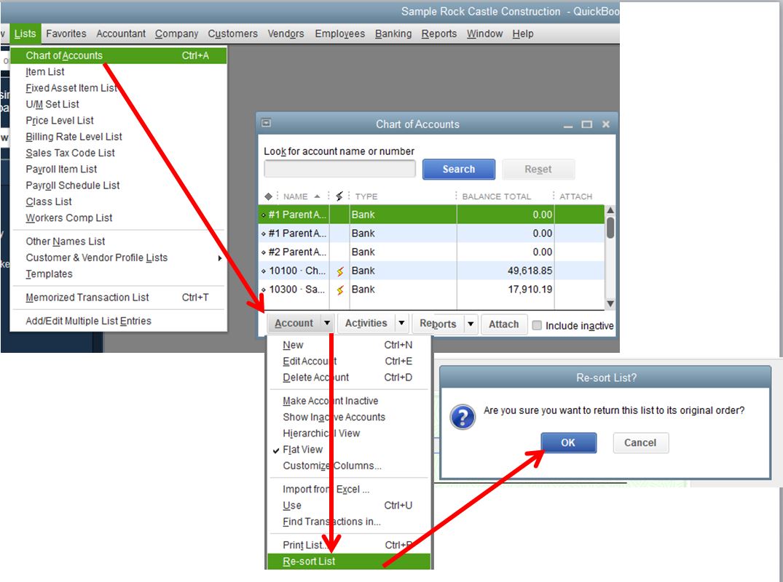783x582 pixels.
Task: Click the lightning bolt online-banking column header
Action: pos(339,196)
